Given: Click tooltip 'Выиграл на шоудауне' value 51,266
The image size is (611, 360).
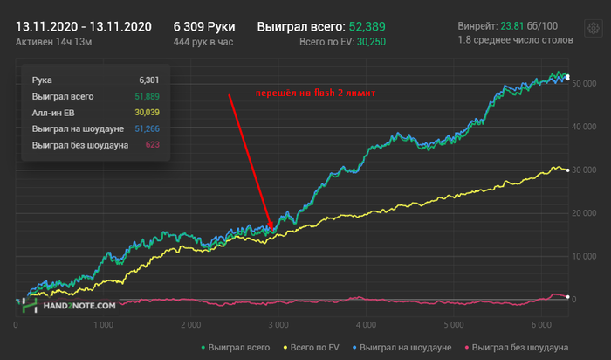Looking at the screenshot, I should point(147,128).
